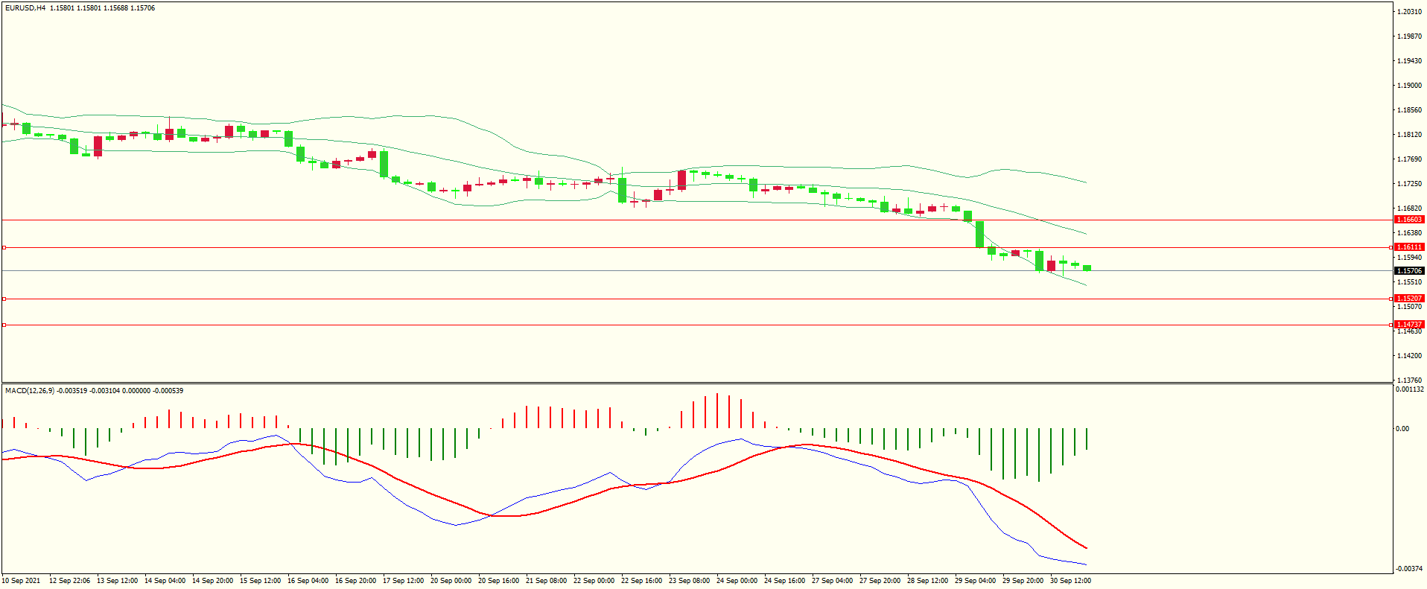Click the left handle of the 1.15207 line

(4, 299)
